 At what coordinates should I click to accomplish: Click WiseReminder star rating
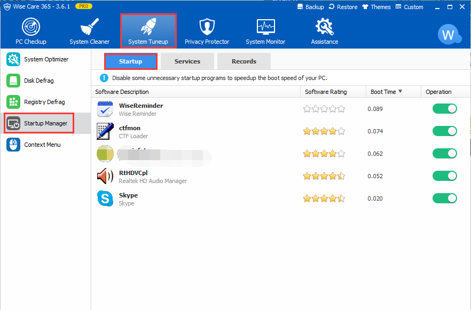tap(324, 109)
